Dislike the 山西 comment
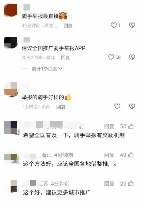This screenshot has width=141, height=204. pyautogui.click(x=132, y=106)
